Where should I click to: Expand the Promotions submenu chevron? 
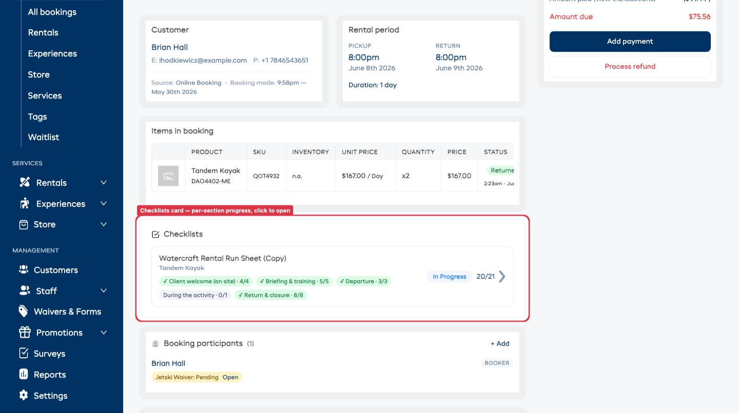pos(104,332)
